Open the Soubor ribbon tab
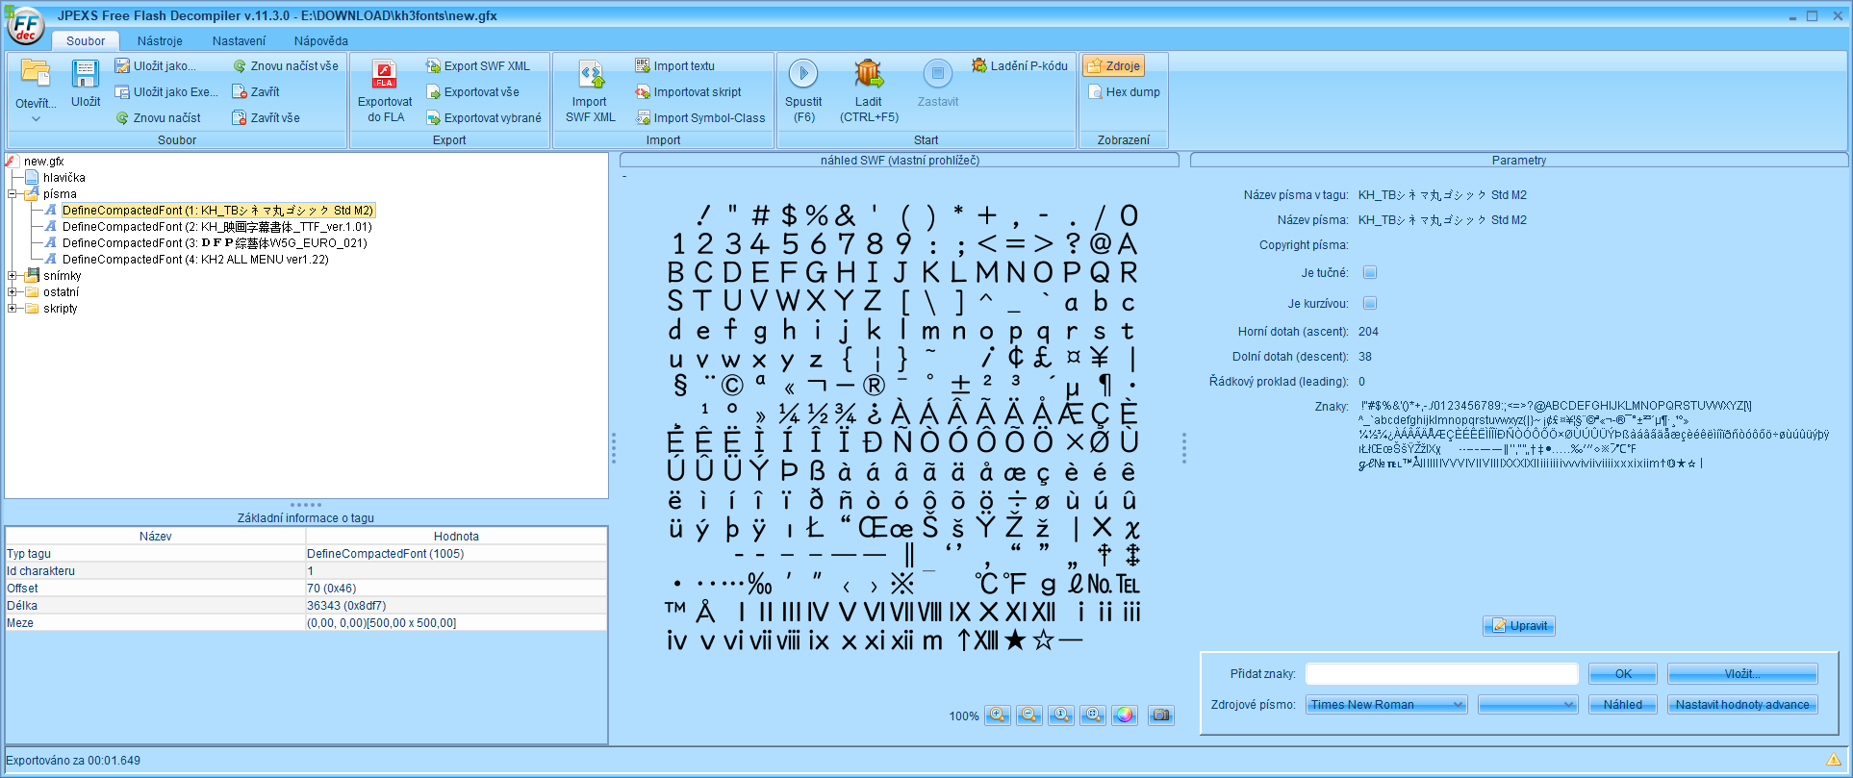This screenshot has width=1853, height=778. [86, 41]
